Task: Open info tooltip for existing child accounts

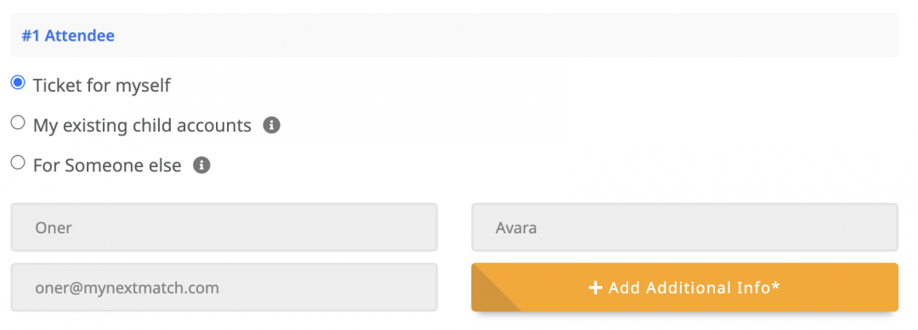Action: [x=271, y=125]
